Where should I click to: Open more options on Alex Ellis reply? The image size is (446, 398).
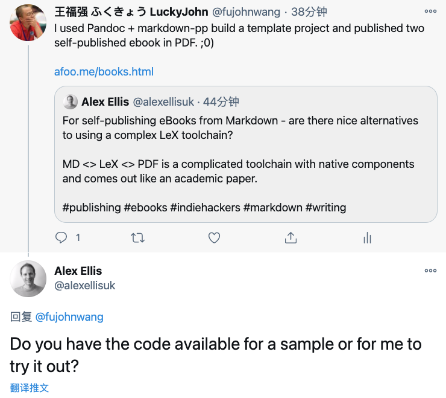[430, 271]
